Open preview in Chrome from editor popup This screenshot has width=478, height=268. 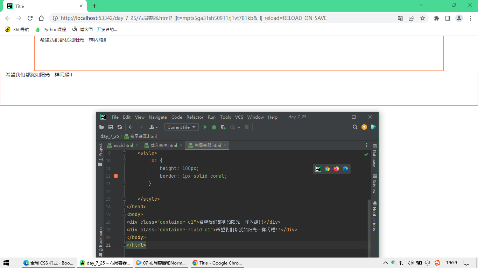click(327, 169)
